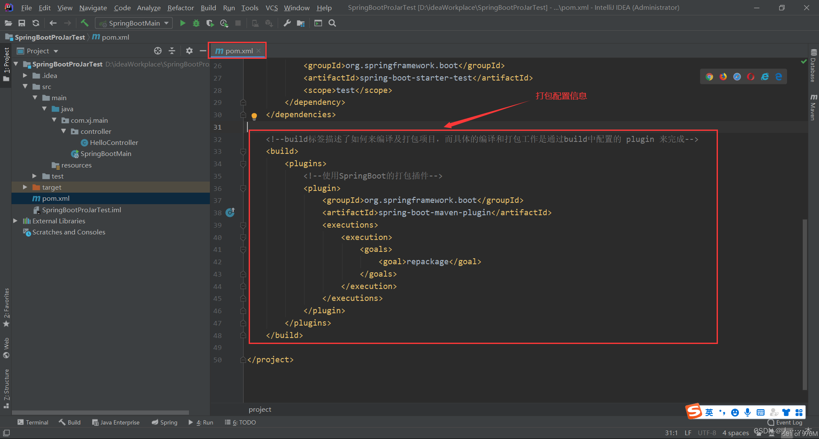The height and width of the screenshot is (439, 819).
Task: Run with coverage using the shield icon
Action: [x=210, y=23]
